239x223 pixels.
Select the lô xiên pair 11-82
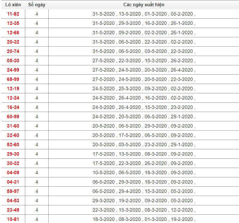(13, 14)
